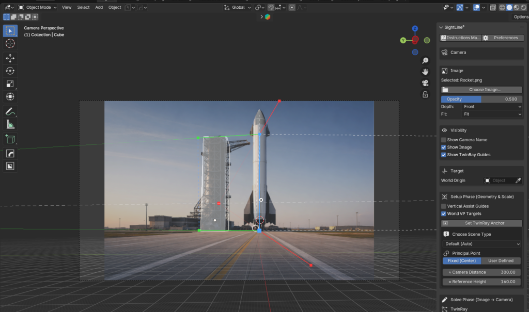Enable the Show Camera Name checkbox
Image resolution: width=529 pixels, height=312 pixels.
[444, 140]
